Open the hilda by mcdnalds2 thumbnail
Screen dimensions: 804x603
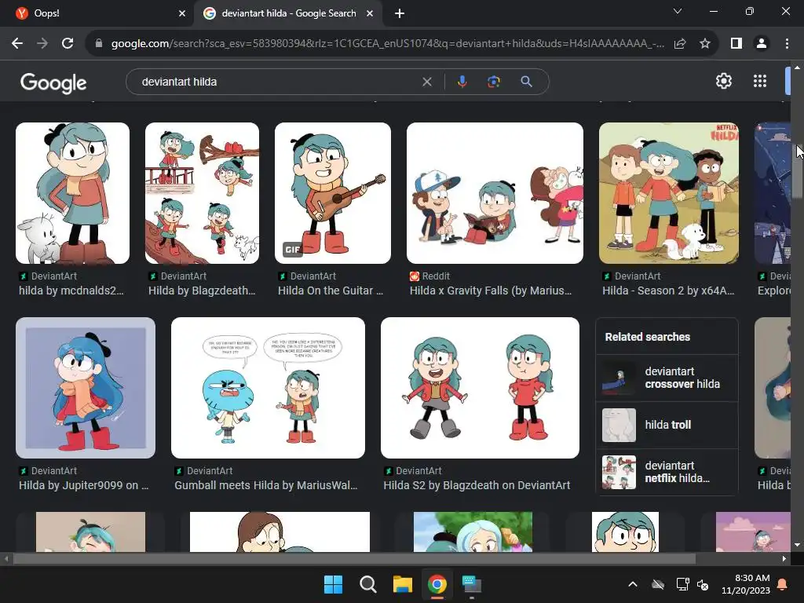72,193
